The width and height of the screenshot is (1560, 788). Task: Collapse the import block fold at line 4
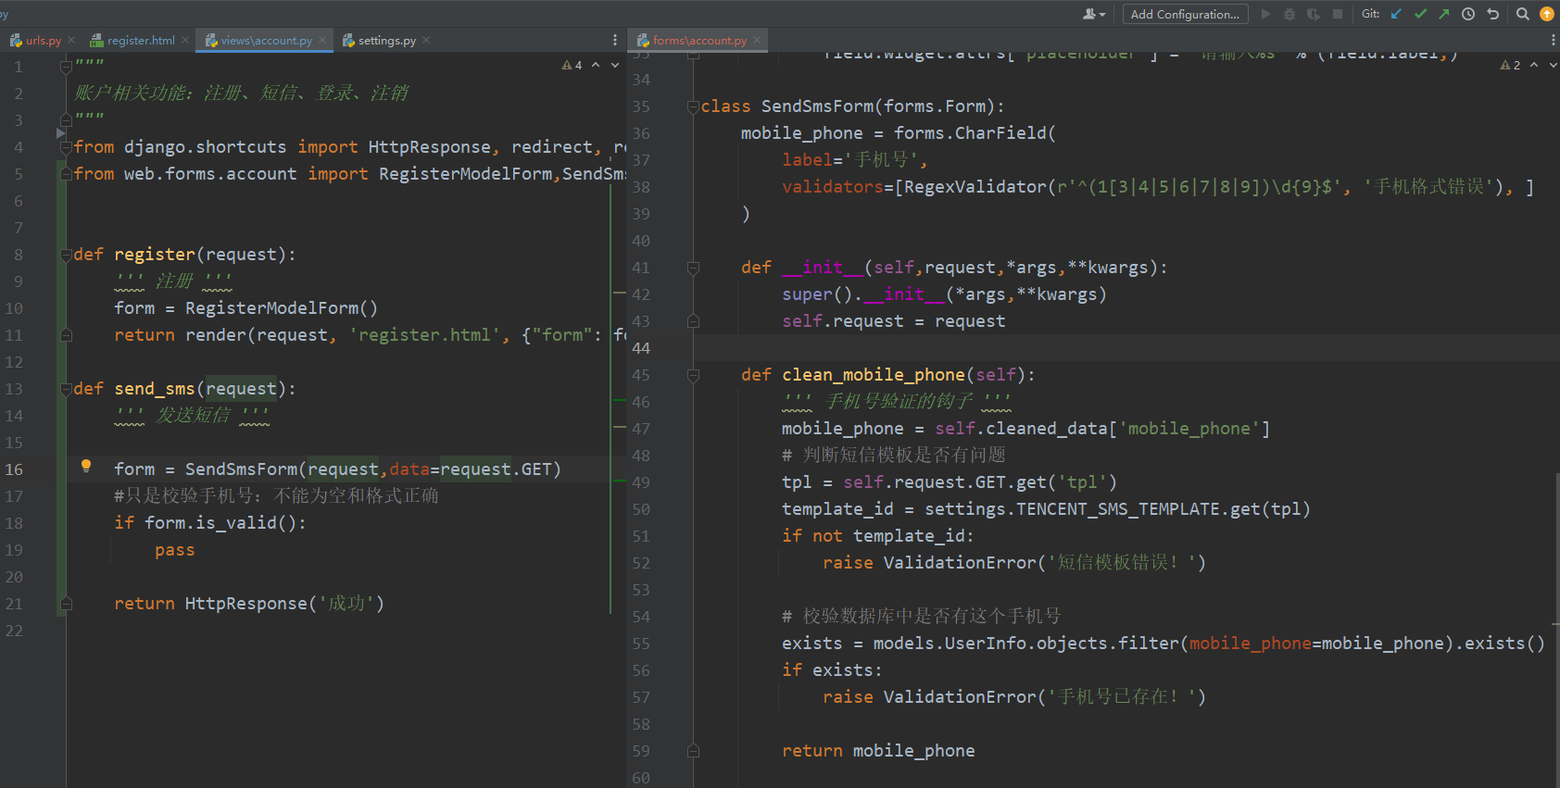[66, 147]
